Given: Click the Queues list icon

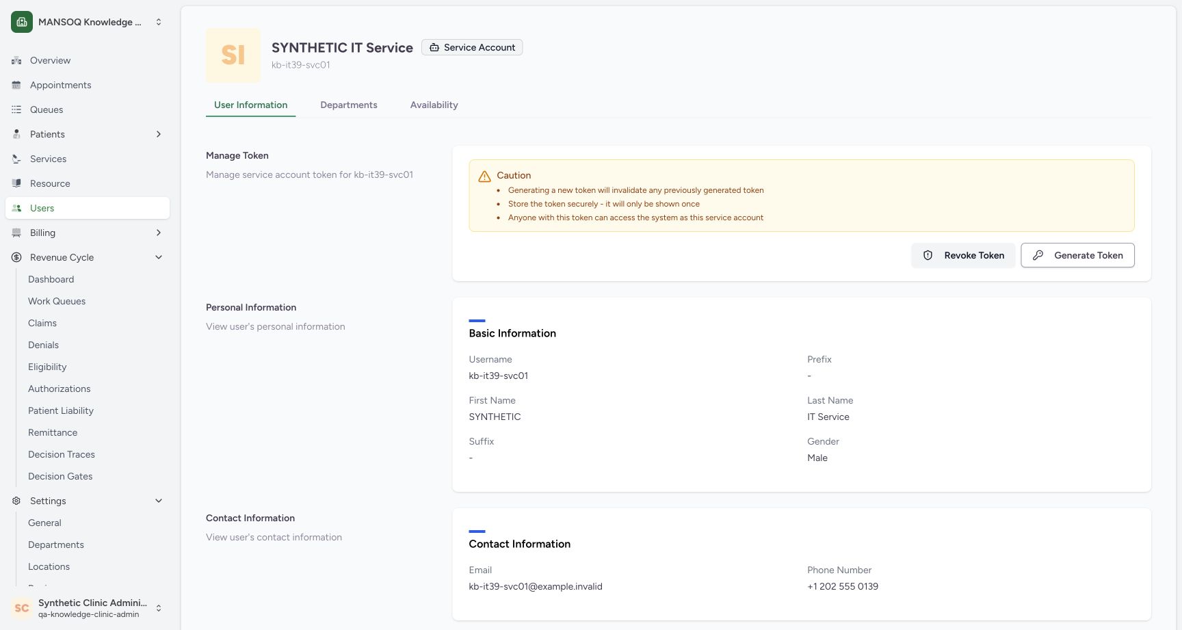Looking at the screenshot, I should (16, 109).
